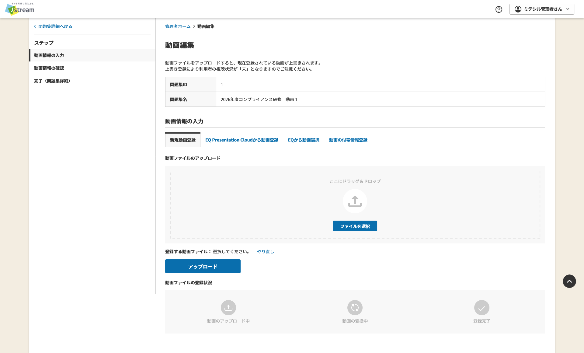The height and width of the screenshot is (353, 584).
Task: Open 管理者ホーム breadcrumb link
Action: click(x=178, y=26)
